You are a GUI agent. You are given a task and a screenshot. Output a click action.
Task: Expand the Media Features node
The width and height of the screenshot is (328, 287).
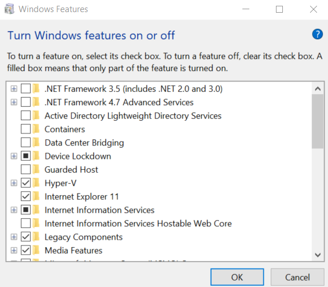[14, 251]
